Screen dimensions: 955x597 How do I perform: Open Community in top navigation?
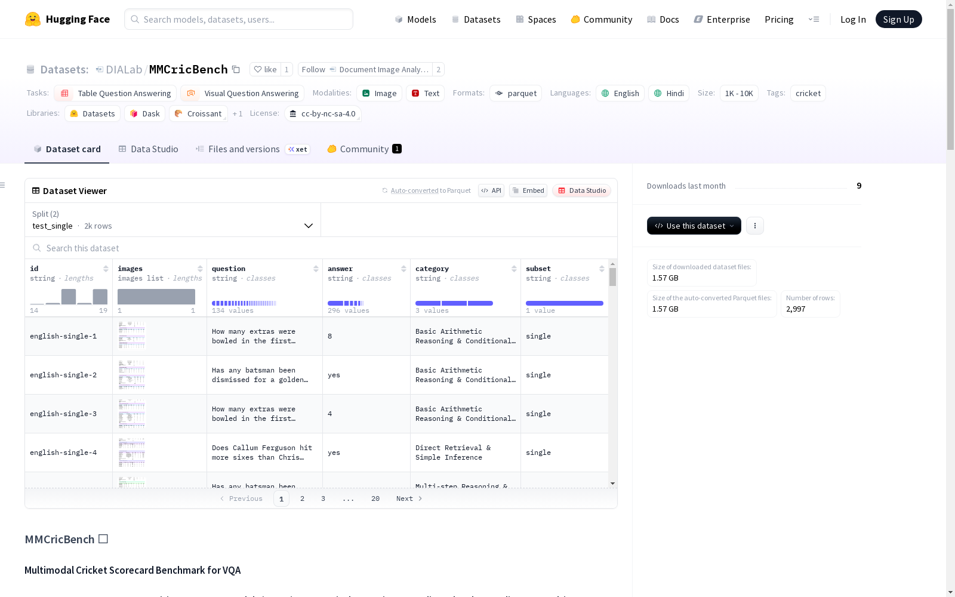[602, 19]
